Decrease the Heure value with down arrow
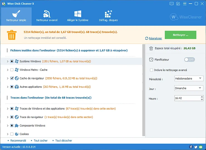Viewport: 206px width, 150px height. pyautogui.click(x=202, y=100)
